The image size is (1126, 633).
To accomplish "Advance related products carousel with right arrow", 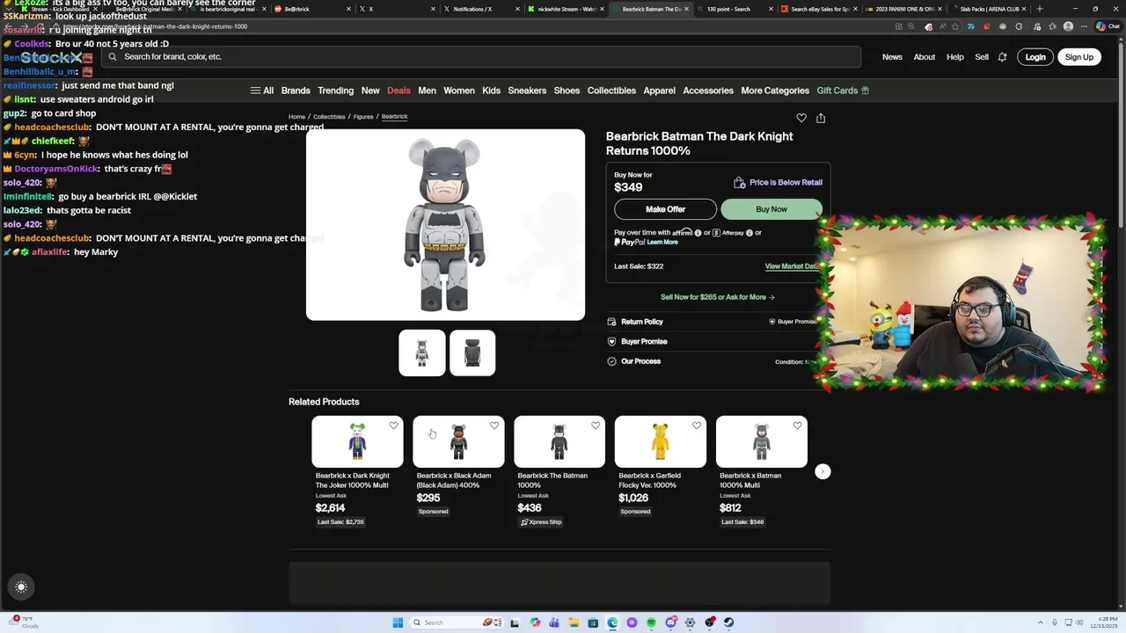I will point(823,472).
